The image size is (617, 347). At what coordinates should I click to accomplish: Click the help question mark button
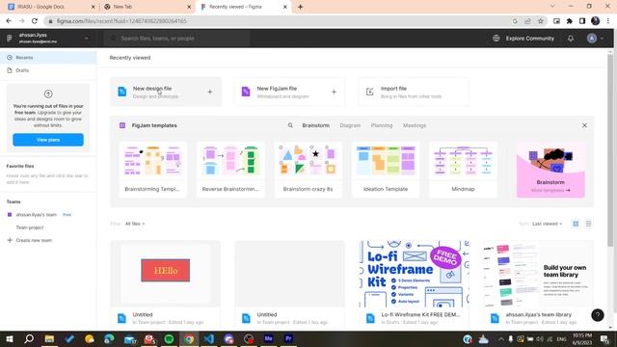[598, 315]
